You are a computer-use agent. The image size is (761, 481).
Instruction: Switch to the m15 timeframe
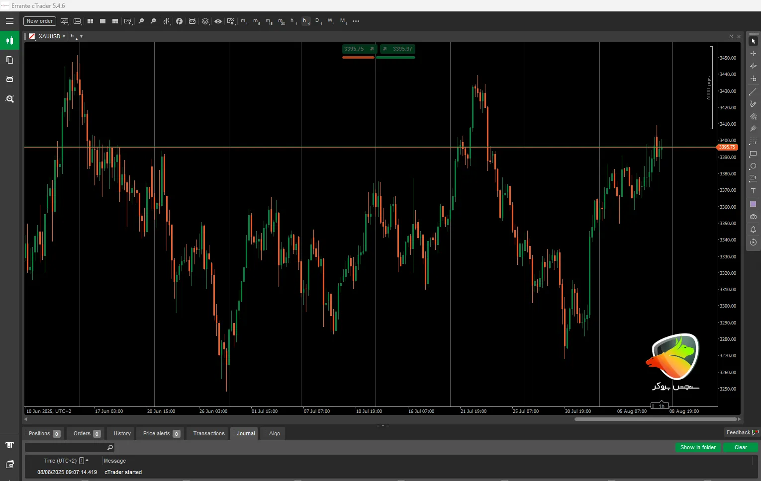pos(269,21)
